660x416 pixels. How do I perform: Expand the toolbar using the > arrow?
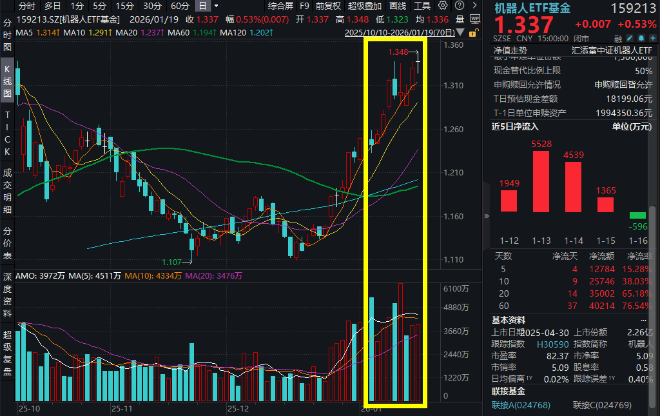pos(475,5)
